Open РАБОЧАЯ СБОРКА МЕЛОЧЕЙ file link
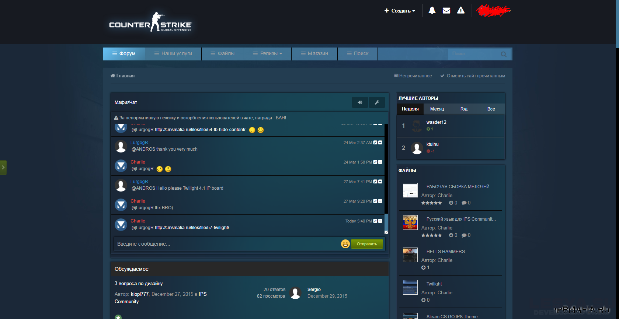This screenshot has width=619, height=319. click(x=460, y=187)
